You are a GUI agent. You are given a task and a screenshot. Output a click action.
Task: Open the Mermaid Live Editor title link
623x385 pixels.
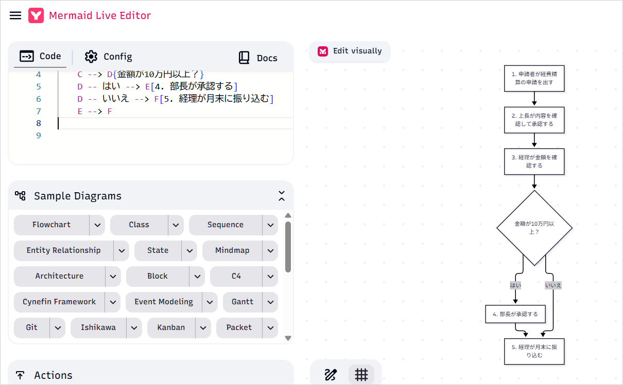click(100, 15)
